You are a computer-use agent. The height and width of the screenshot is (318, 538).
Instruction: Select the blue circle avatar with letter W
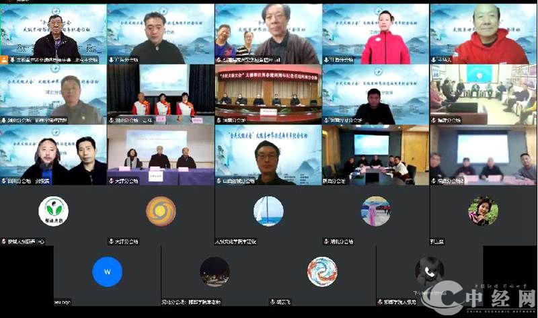108,272
